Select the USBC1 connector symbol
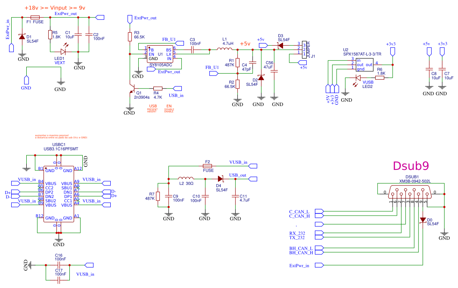 (x=59, y=194)
